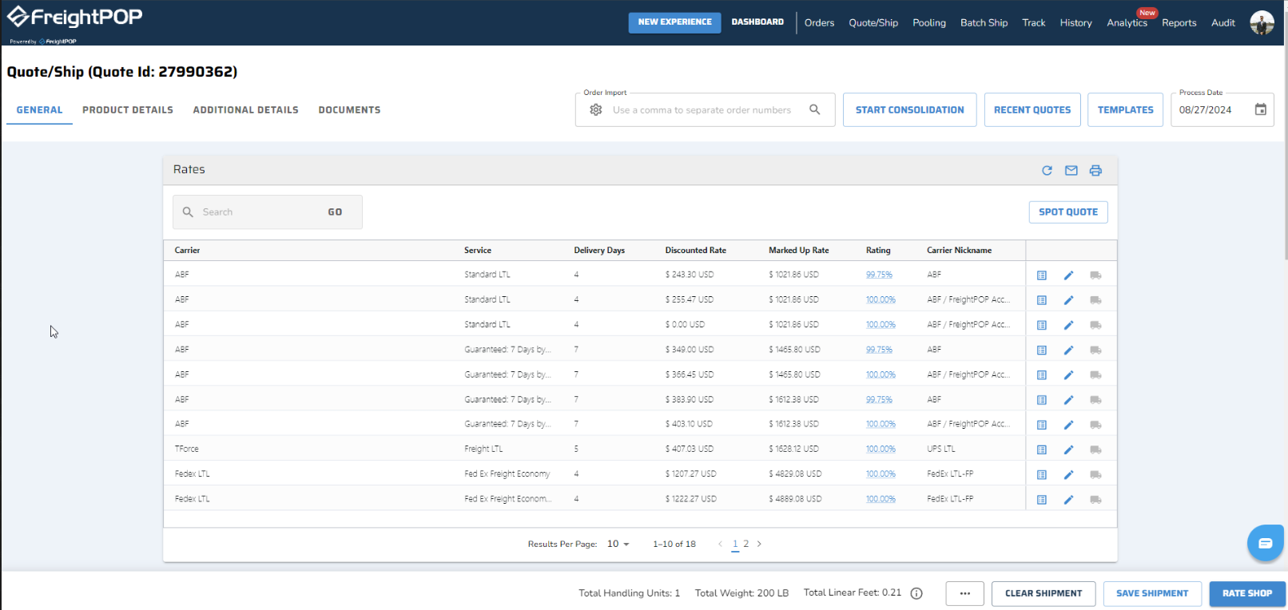Open Templates
This screenshot has width=1288, height=610.
tap(1125, 110)
